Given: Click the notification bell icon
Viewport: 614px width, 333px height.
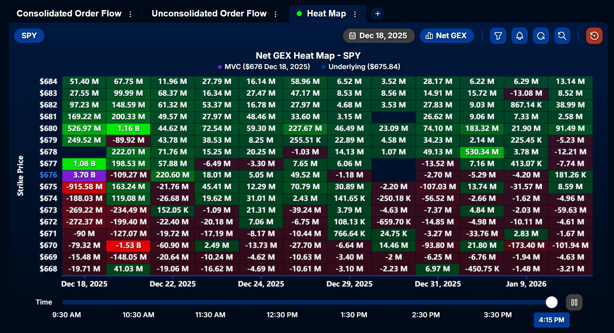Looking at the screenshot, I should click(519, 36).
